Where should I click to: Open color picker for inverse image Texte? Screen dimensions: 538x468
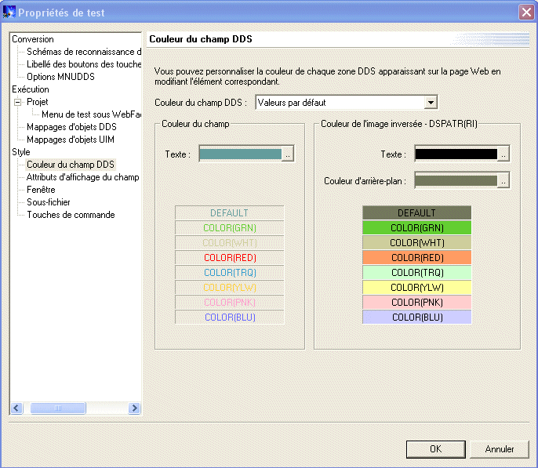(x=503, y=154)
